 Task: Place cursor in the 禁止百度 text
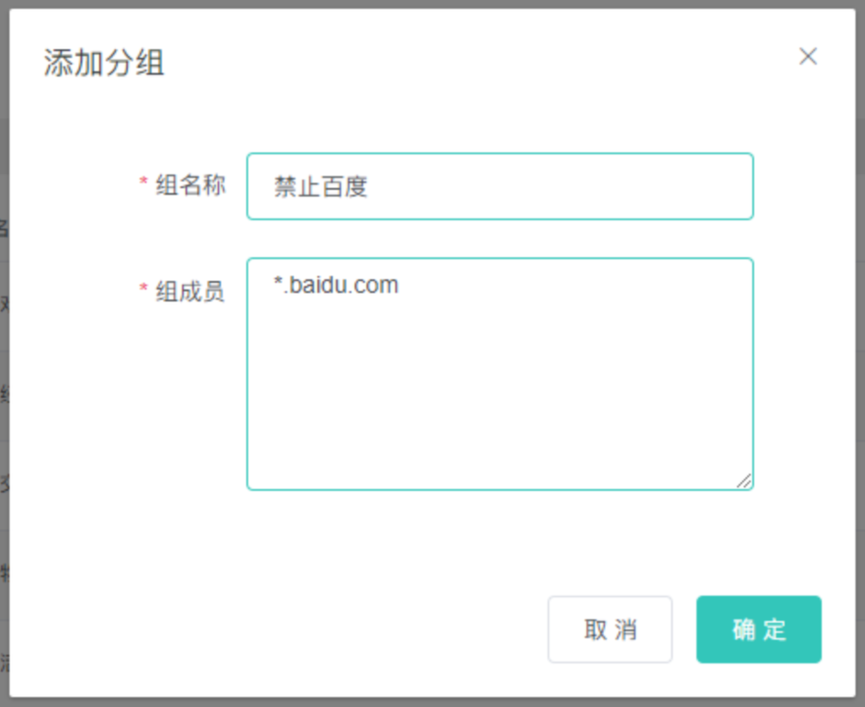pos(320,187)
